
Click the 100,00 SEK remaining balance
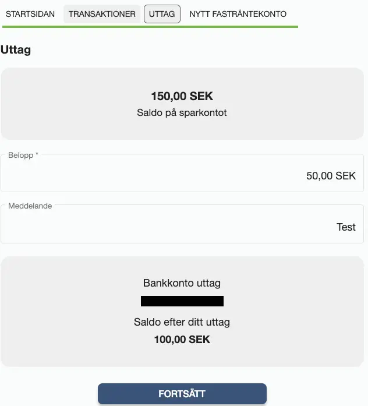coord(182,339)
